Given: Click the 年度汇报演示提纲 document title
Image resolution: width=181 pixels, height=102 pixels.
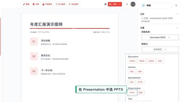Looking at the screenshot, I should click(46, 24).
